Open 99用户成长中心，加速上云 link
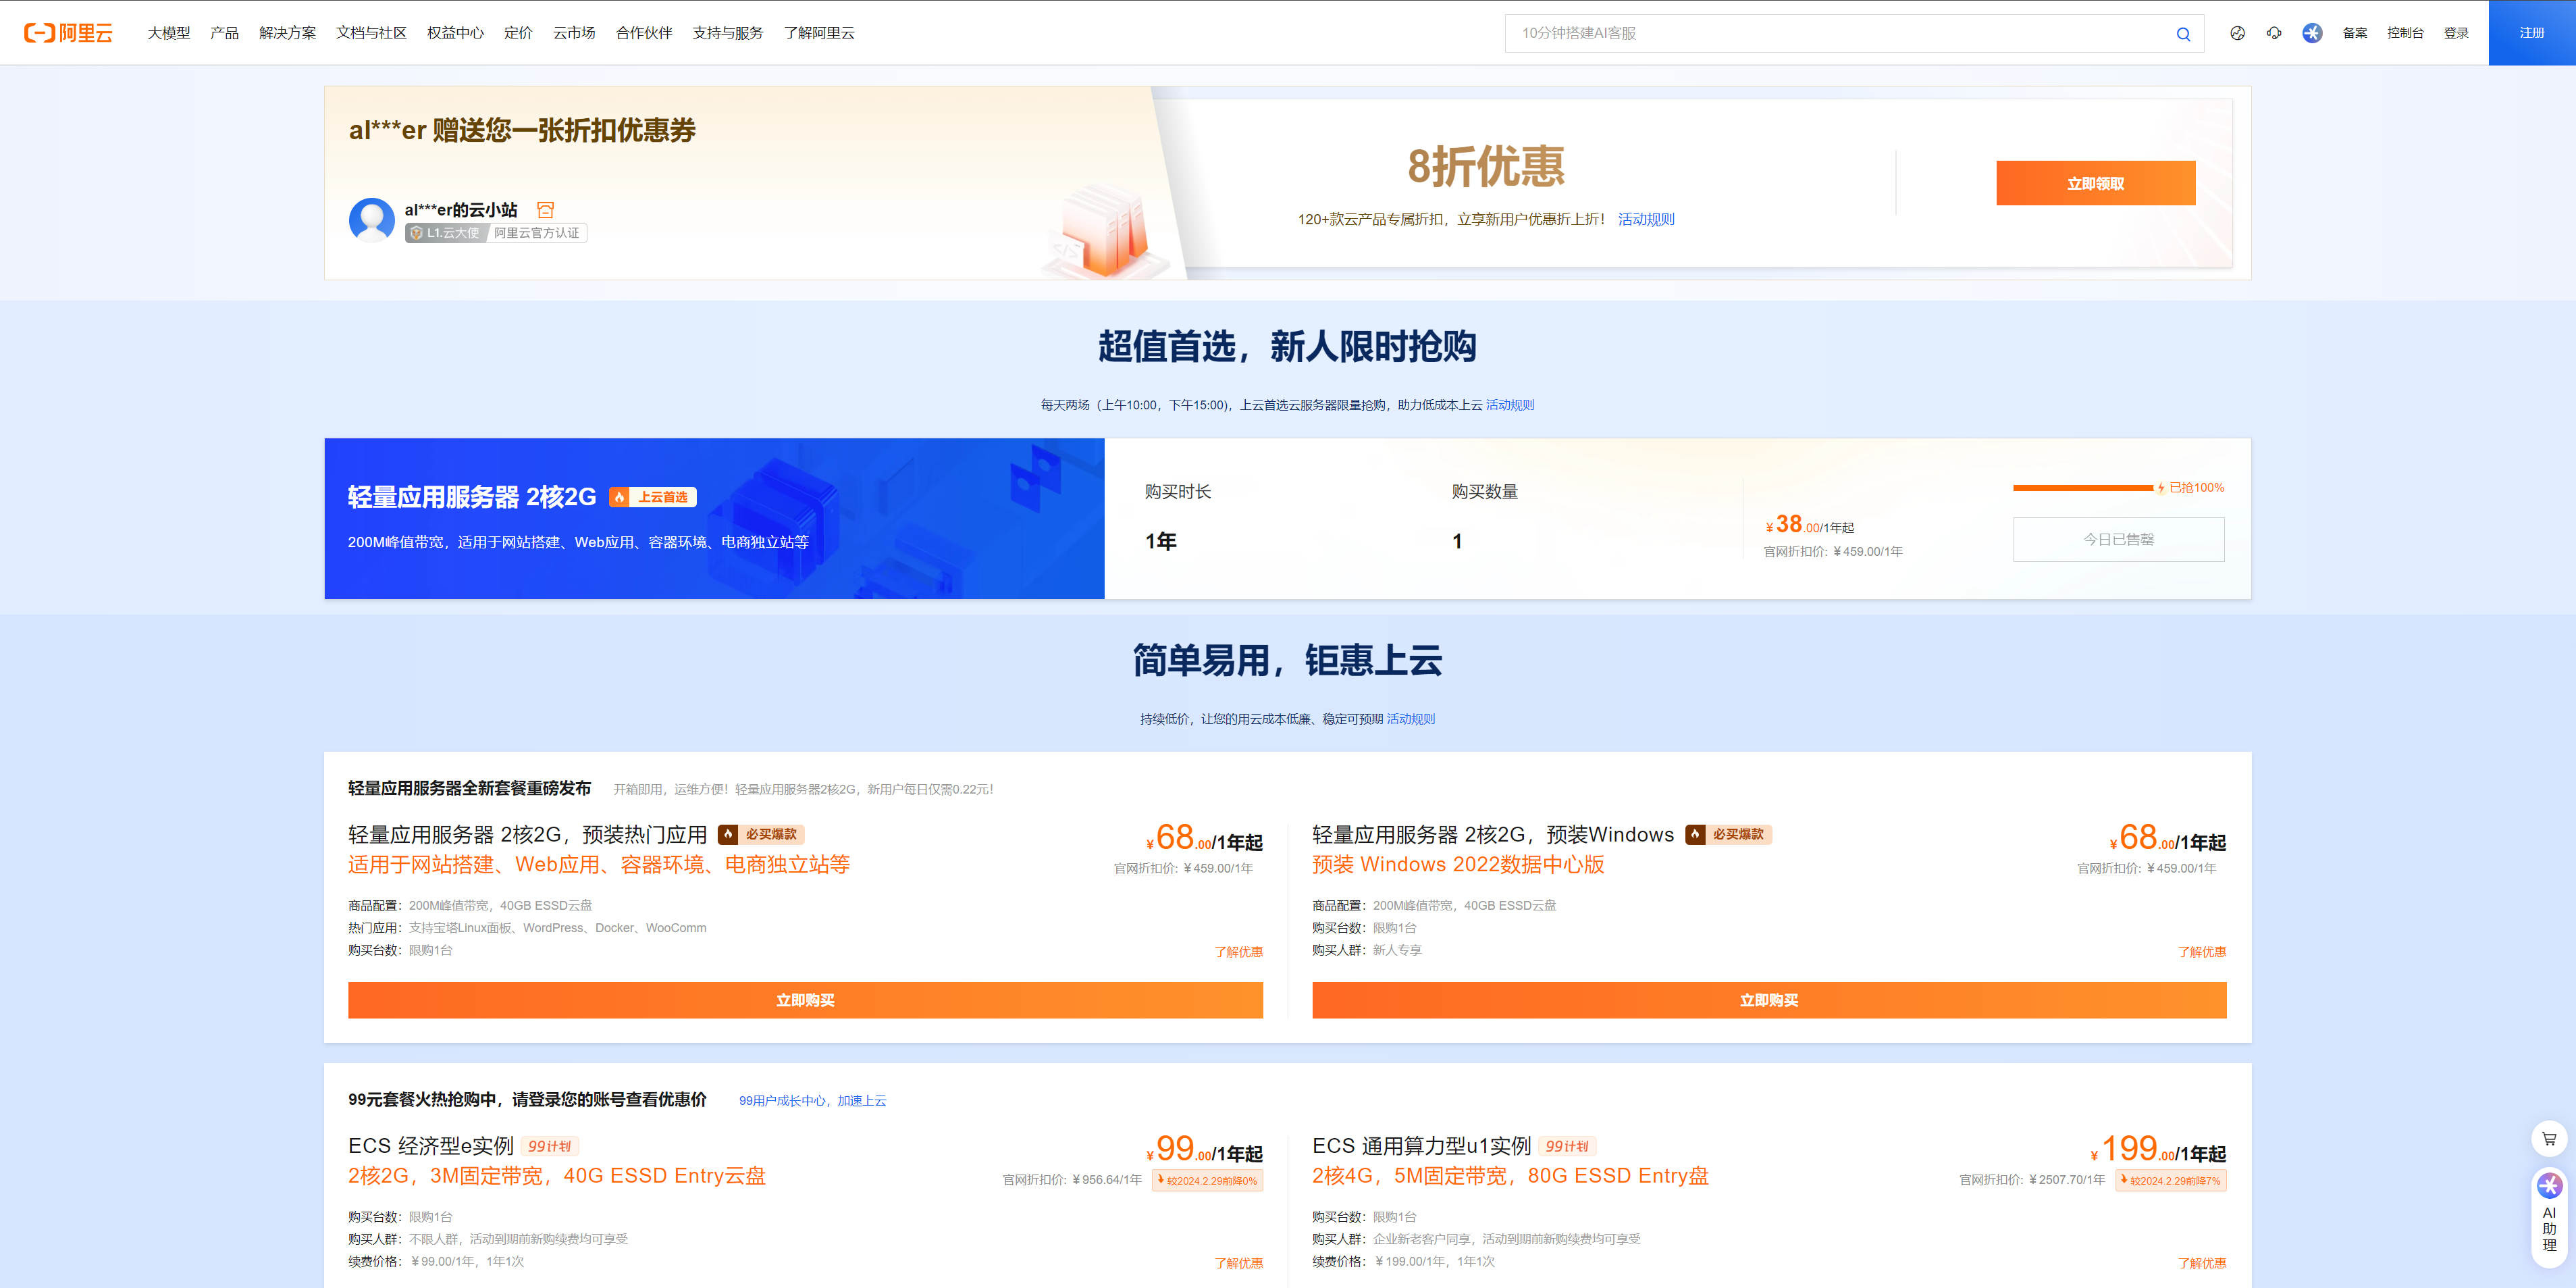Image resolution: width=2576 pixels, height=1288 pixels. click(x=812, y=1100)
